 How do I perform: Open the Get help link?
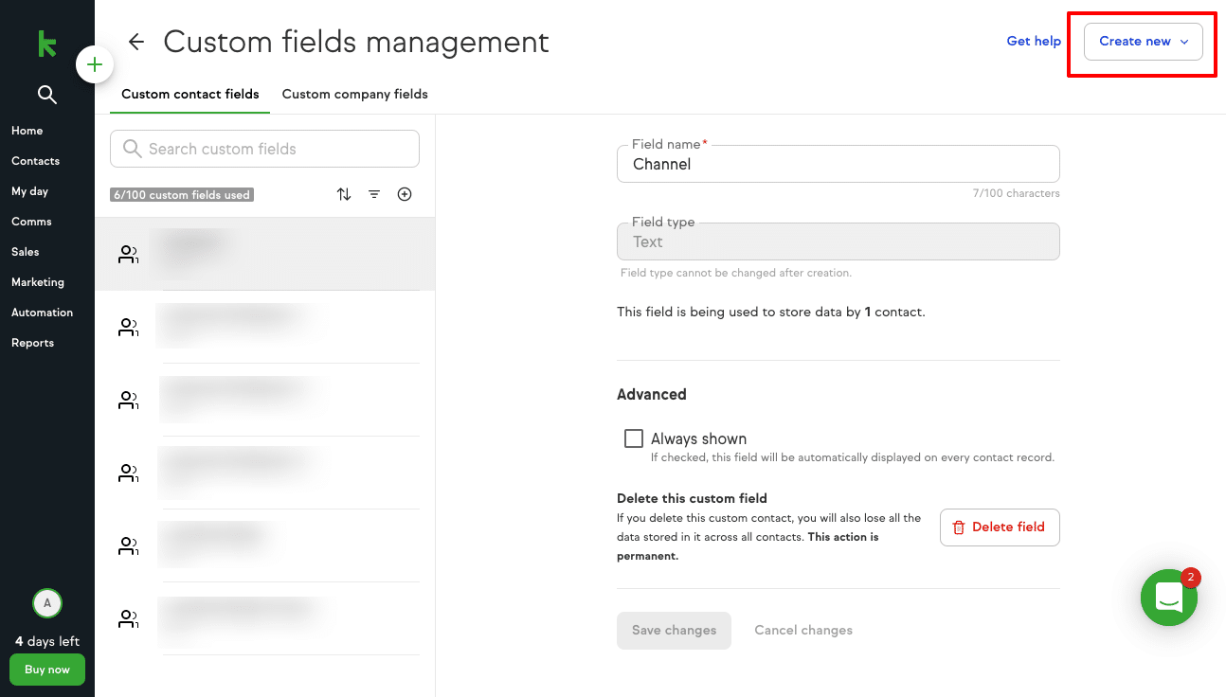1033,41
